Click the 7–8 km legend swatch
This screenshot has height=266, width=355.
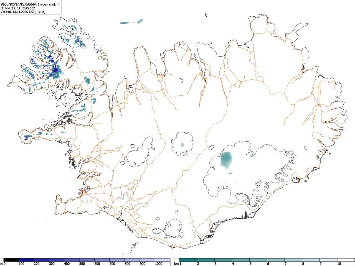click(293, 260)
